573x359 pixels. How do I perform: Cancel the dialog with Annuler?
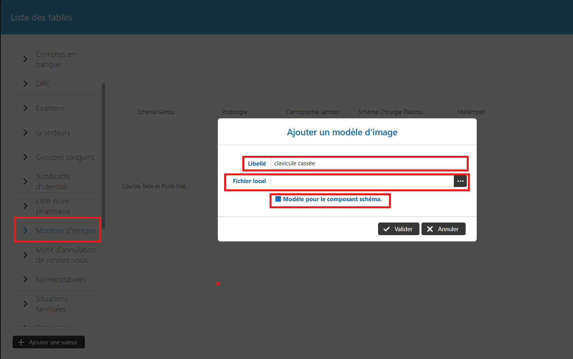(444, 229)
